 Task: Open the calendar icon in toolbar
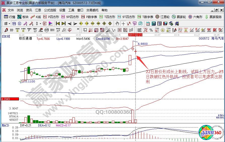coord(148,24)
